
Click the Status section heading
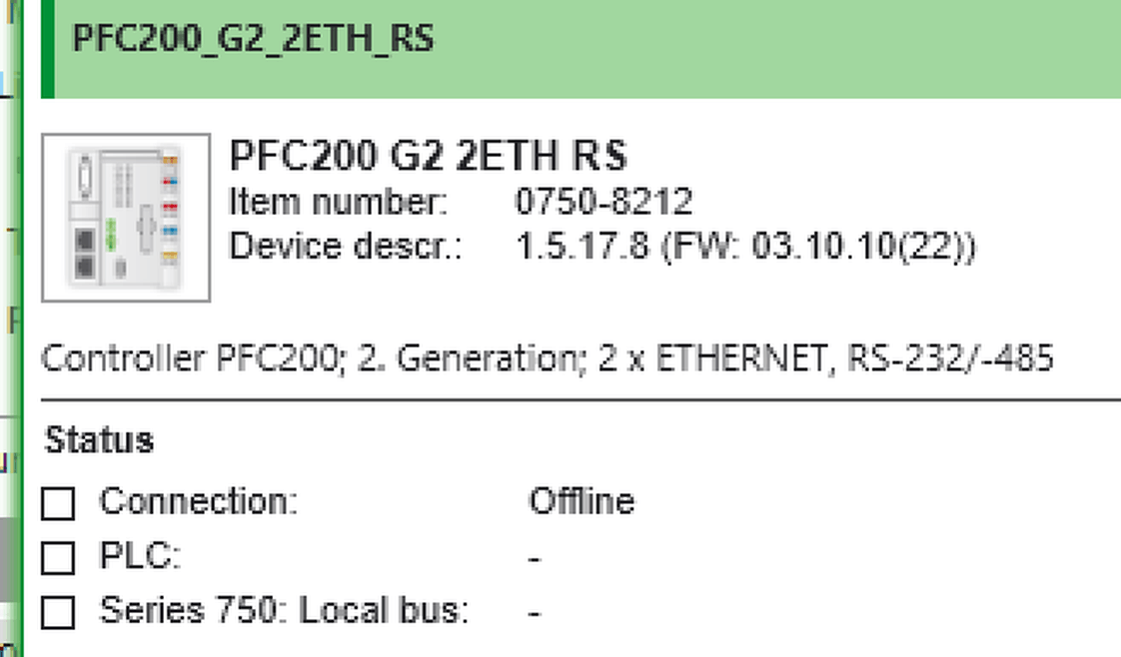[x=99, y=440]
